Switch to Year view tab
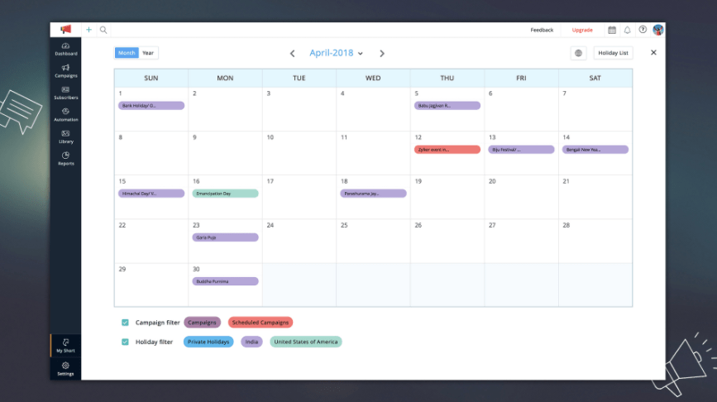The height and width of the screenshot is (402, 717). [148, 53]
